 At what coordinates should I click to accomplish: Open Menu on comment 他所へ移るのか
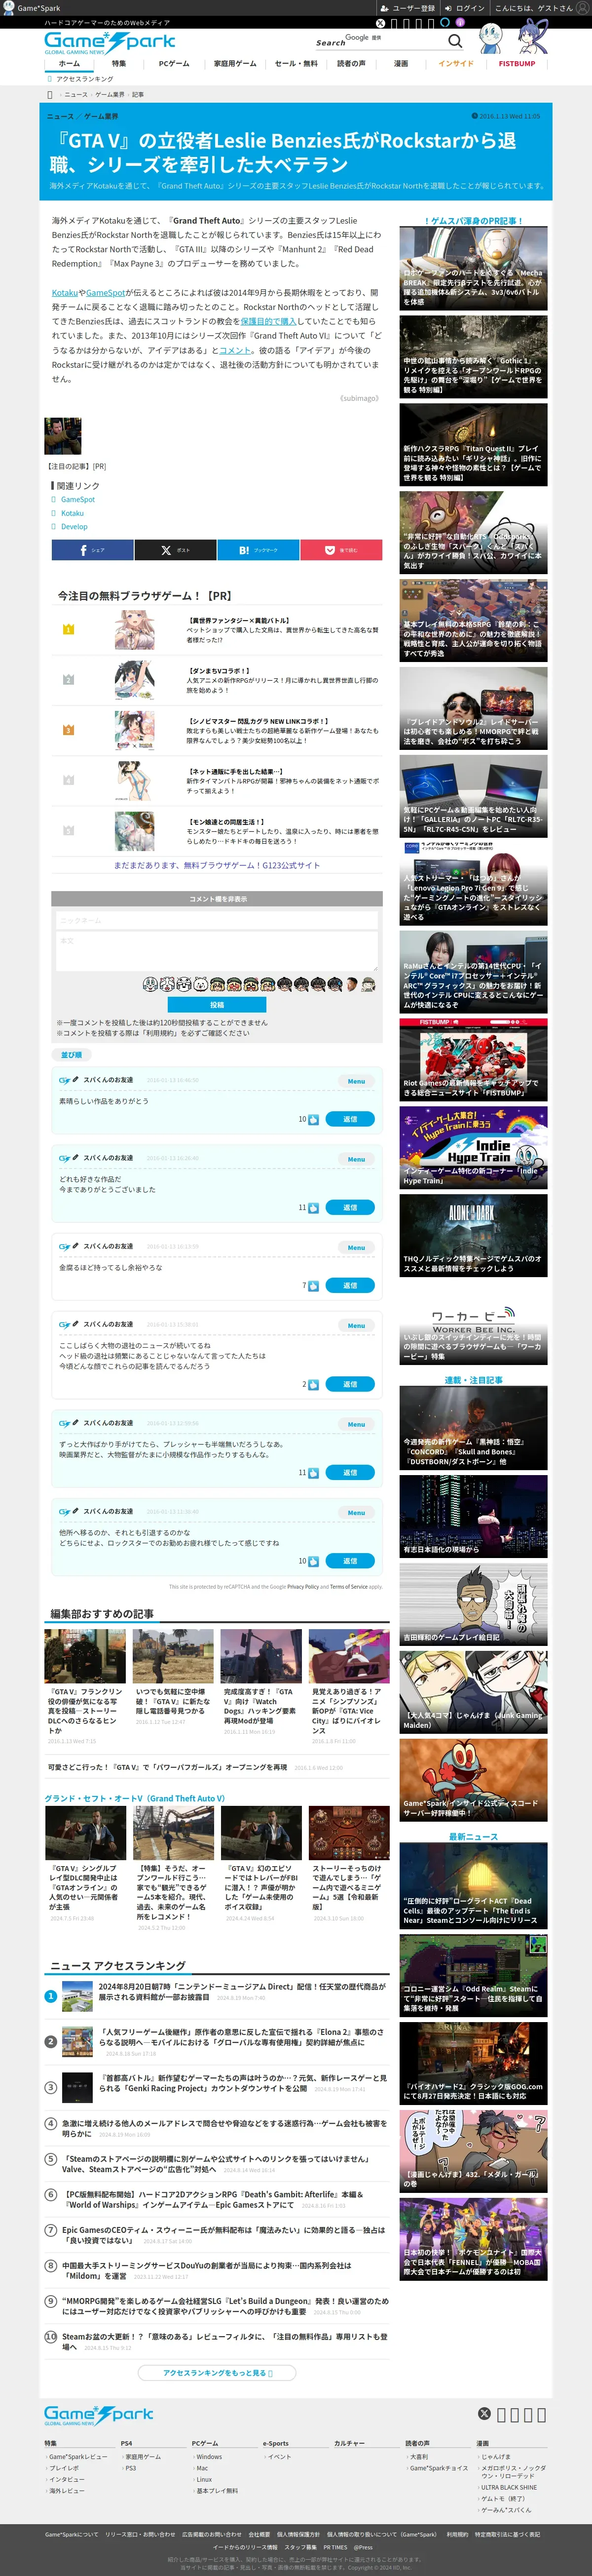click(x=356, y=1512)
